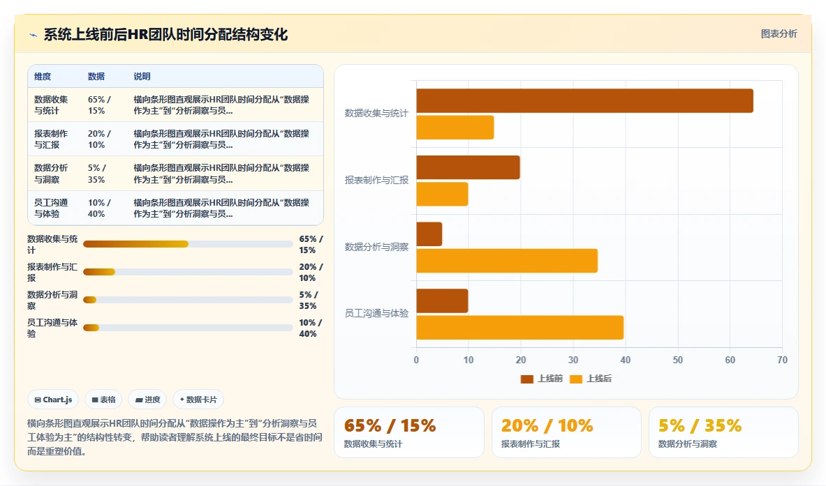Image resolution: width=826 pixels, height=486 pixels.
Task: Toggle the 上线前 legend swatch
Action: click(526, 379)
